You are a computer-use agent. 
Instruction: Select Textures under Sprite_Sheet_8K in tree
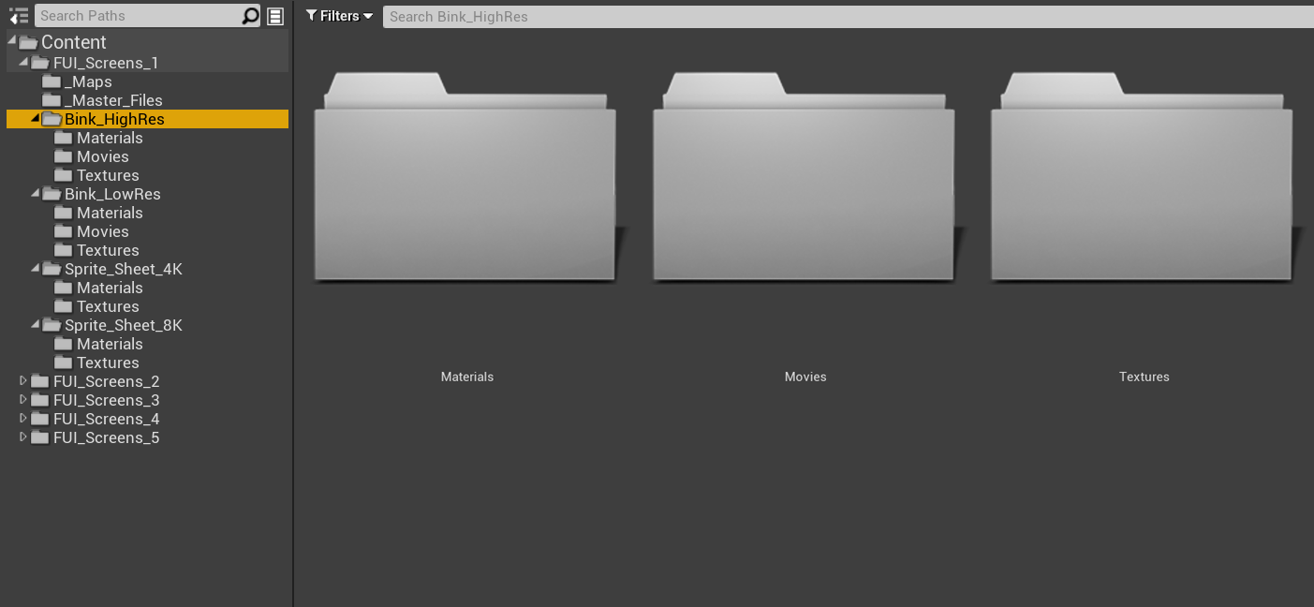point(108,363)
